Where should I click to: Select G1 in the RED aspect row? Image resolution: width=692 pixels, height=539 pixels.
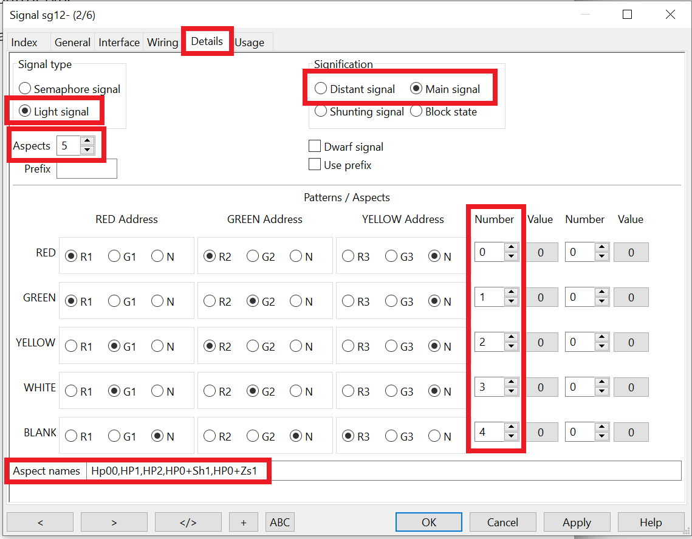(114, 256)
